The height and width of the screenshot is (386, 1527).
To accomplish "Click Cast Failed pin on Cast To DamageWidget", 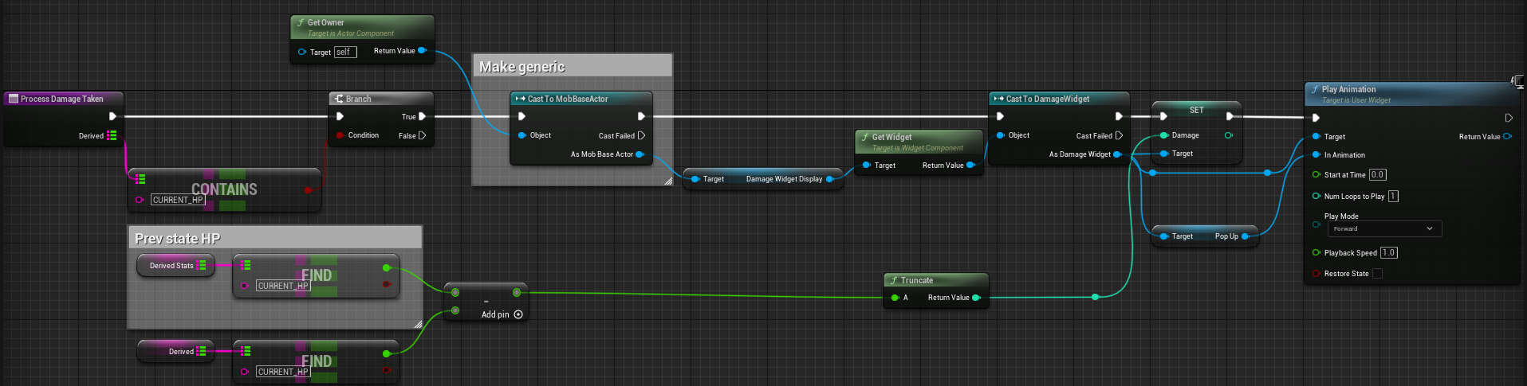I will (1119, 135).
